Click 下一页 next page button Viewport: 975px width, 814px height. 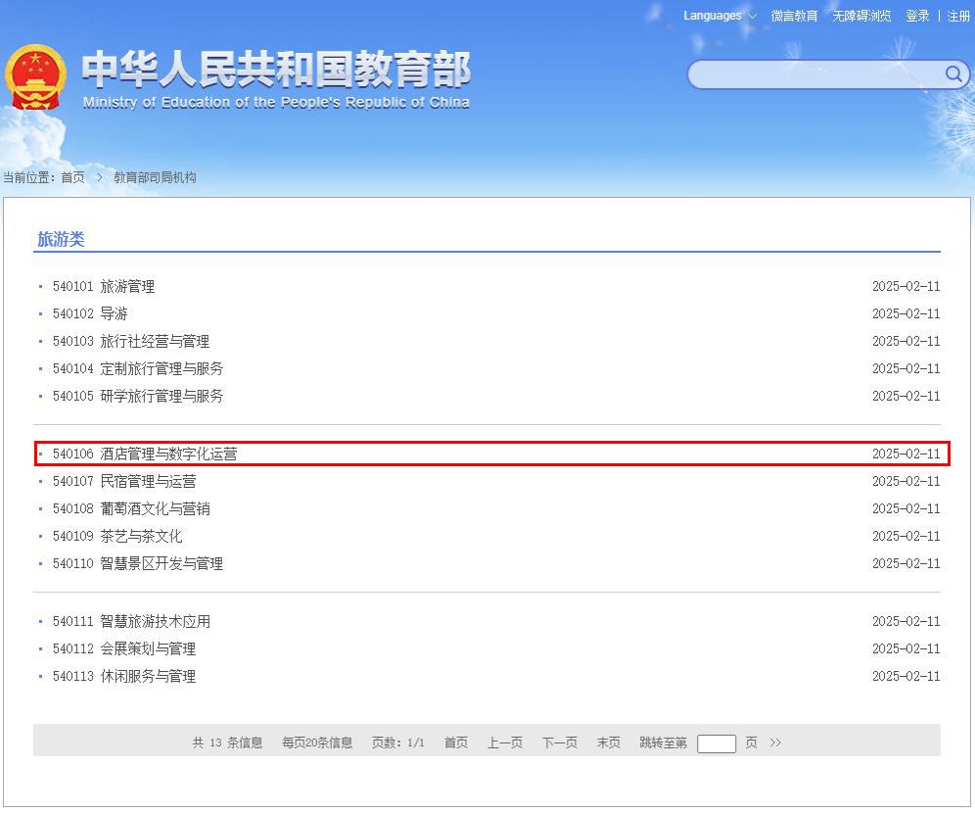(560, 742)
